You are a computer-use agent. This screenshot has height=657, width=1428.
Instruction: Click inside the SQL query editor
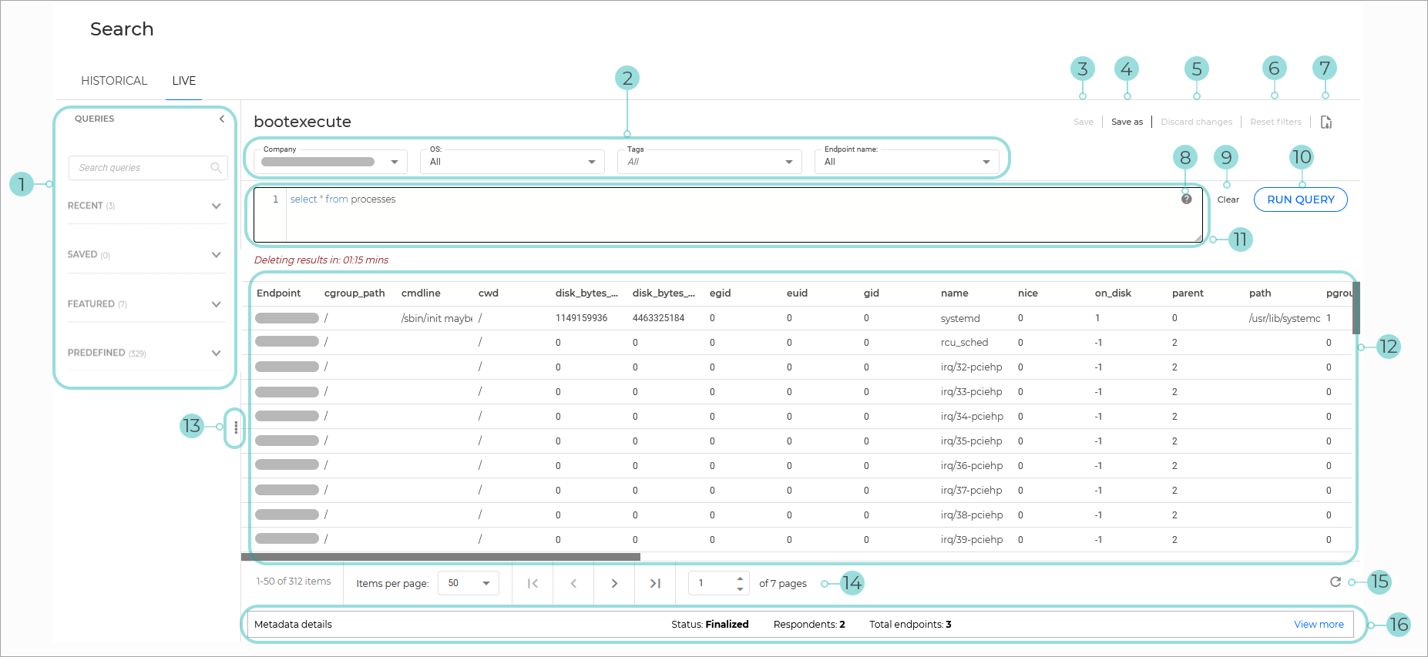(x=728, y=215)
